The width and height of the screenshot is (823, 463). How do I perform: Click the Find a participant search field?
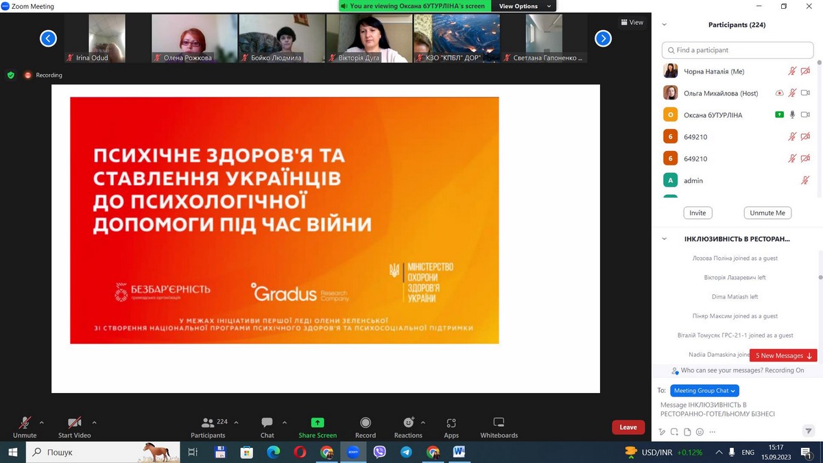(x=737, y=50)
